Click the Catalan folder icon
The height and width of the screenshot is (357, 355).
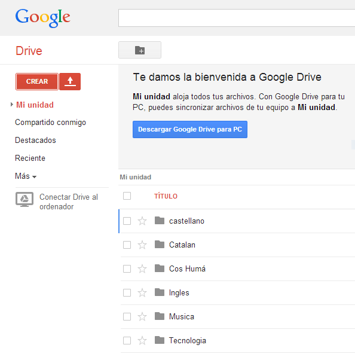(160, 245)
